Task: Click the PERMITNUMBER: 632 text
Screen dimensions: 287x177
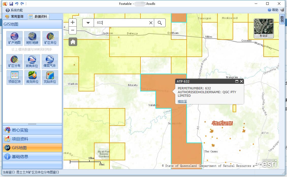Action: [194, 88]
